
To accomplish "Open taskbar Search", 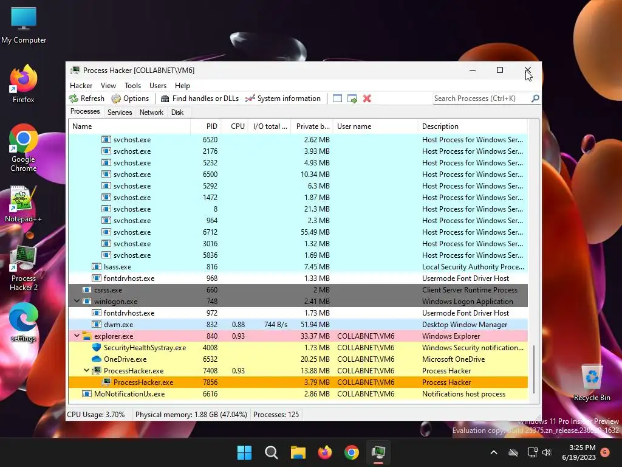I will 272,452.
